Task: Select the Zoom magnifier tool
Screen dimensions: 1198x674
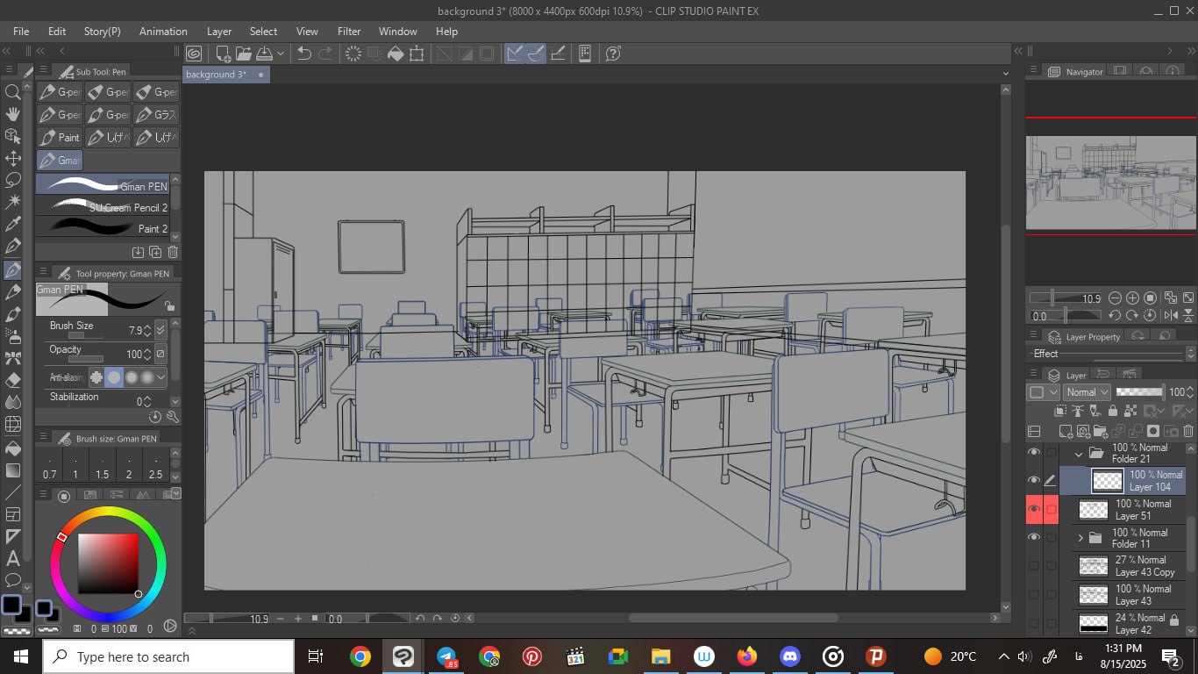Action: 13,91
